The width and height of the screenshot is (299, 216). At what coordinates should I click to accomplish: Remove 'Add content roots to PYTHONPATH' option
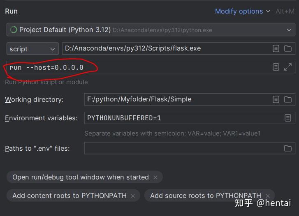click(x=133, y=196)
